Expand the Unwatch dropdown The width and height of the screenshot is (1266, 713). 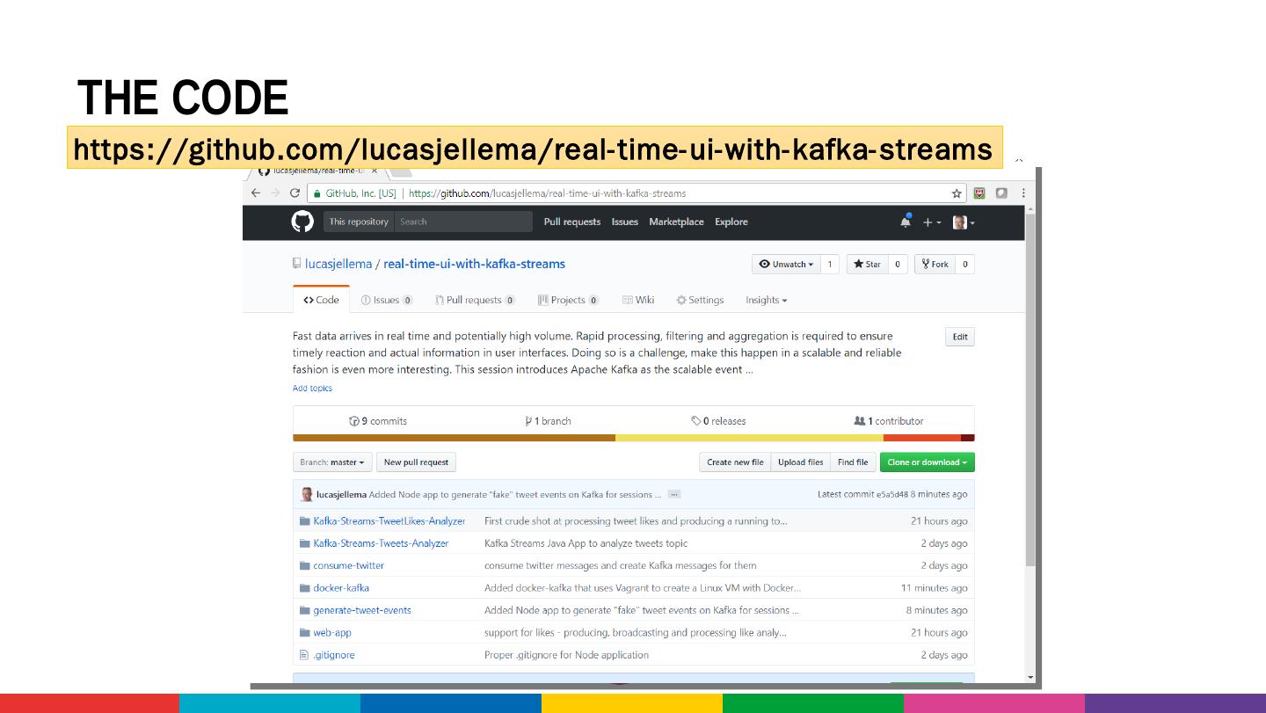[786, 265]
